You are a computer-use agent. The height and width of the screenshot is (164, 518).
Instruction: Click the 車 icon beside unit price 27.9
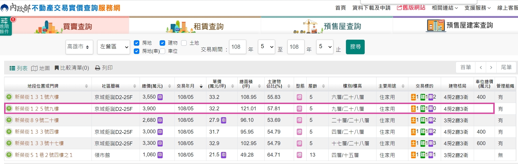224,120
